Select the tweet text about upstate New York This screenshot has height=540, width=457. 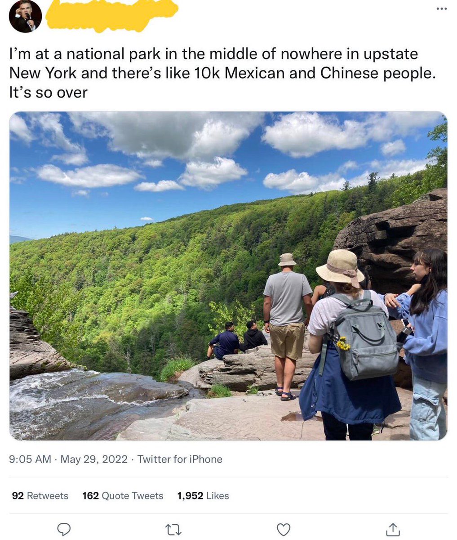222,73
